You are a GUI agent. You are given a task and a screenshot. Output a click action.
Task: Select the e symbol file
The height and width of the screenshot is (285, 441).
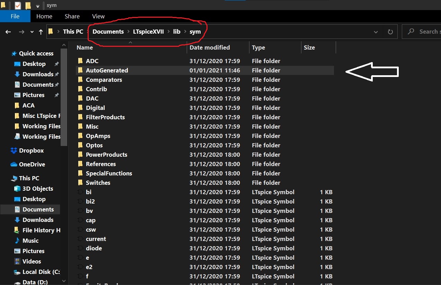coord(204,258)
